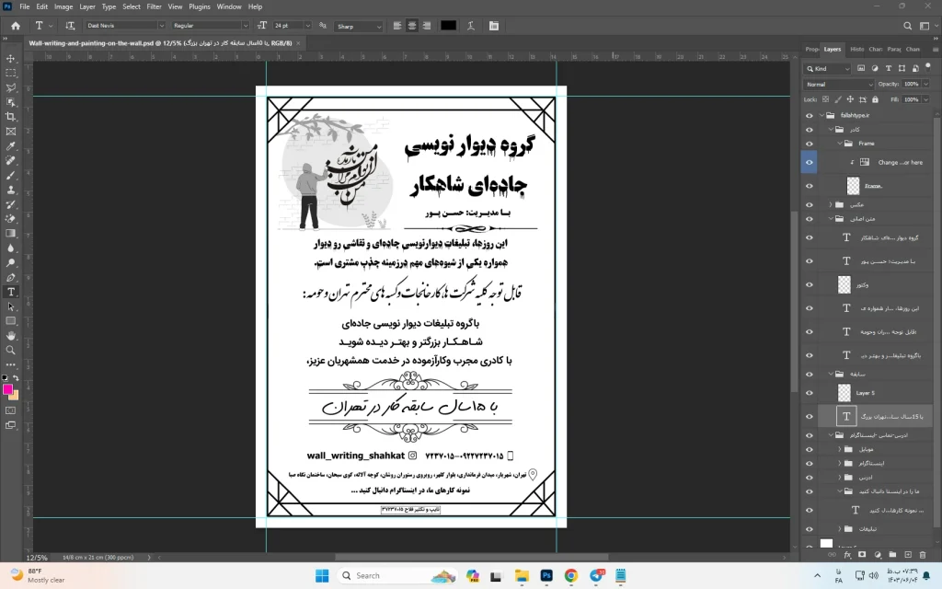Open the blend mode dropdown Normal
942x589 pixels.
(x=839, y=84)
